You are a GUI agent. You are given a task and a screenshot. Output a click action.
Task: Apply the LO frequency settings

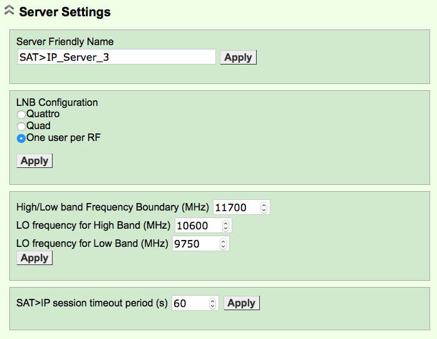pos(34,258)
